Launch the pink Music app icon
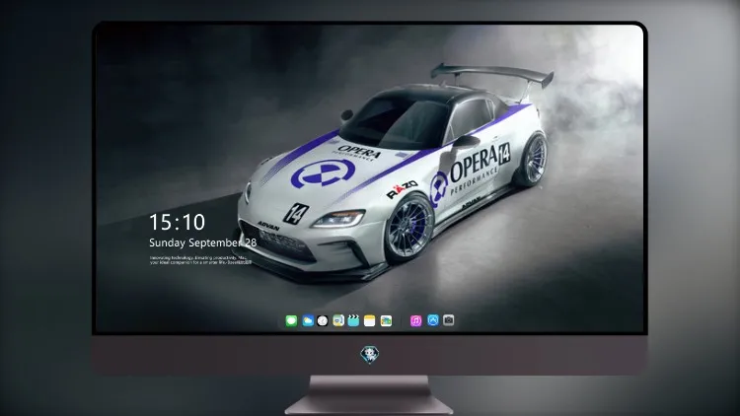 (415, 321)
